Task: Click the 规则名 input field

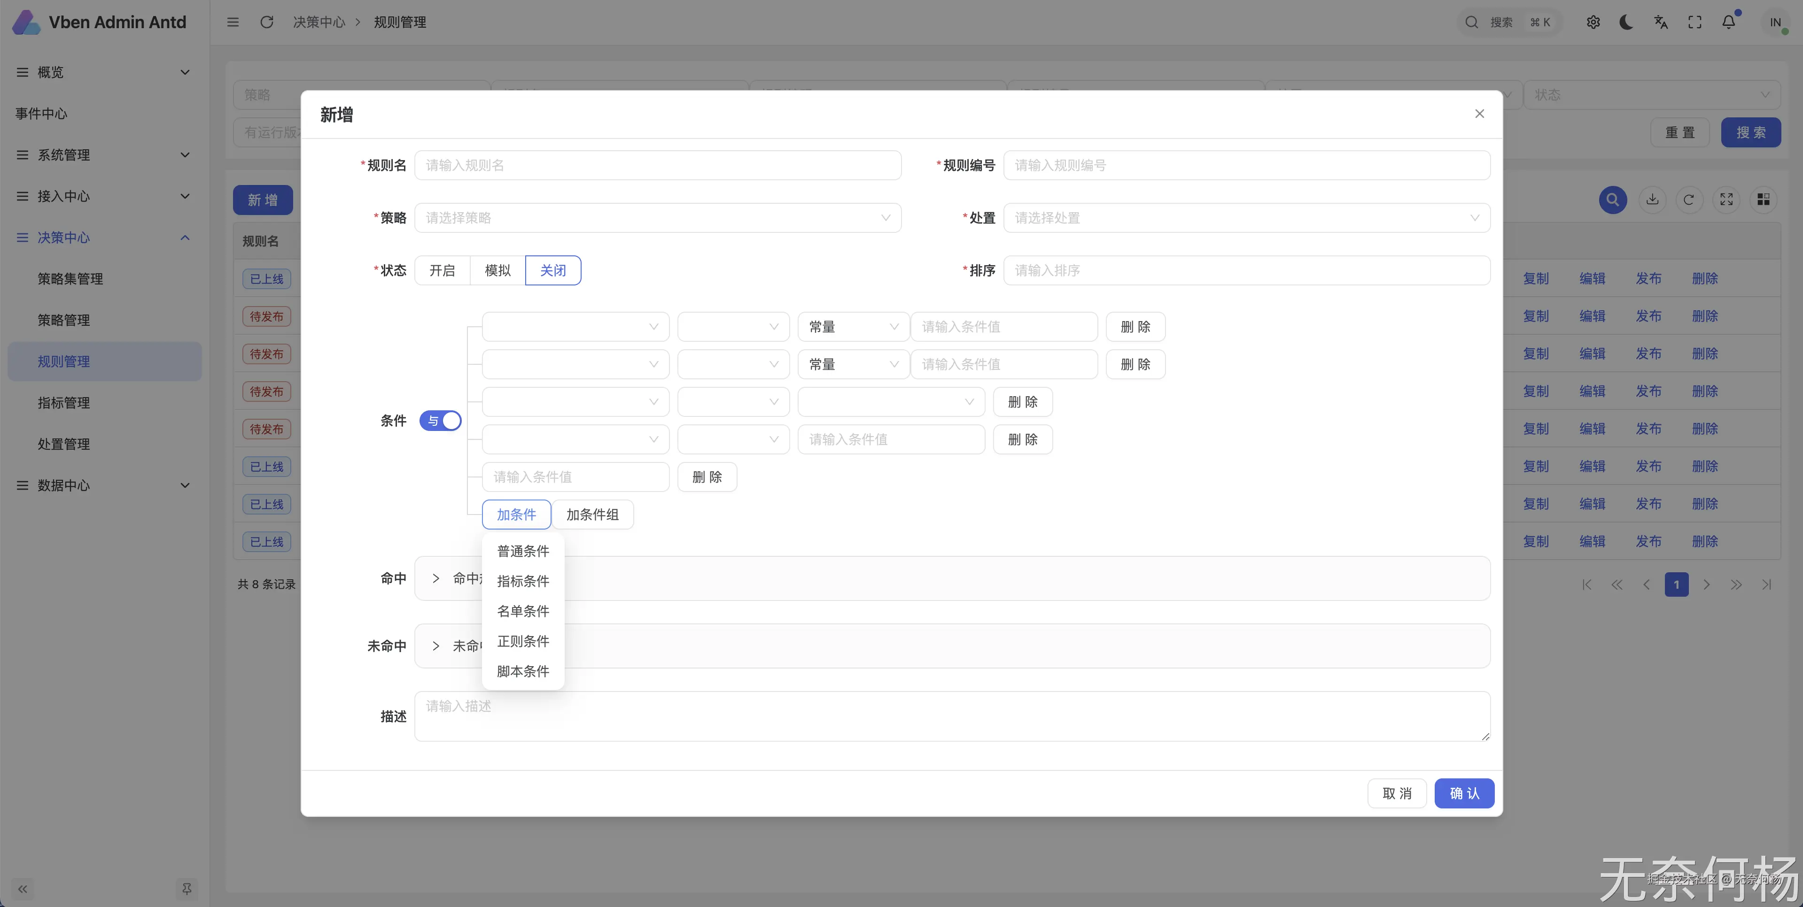Action: [657, 166]
